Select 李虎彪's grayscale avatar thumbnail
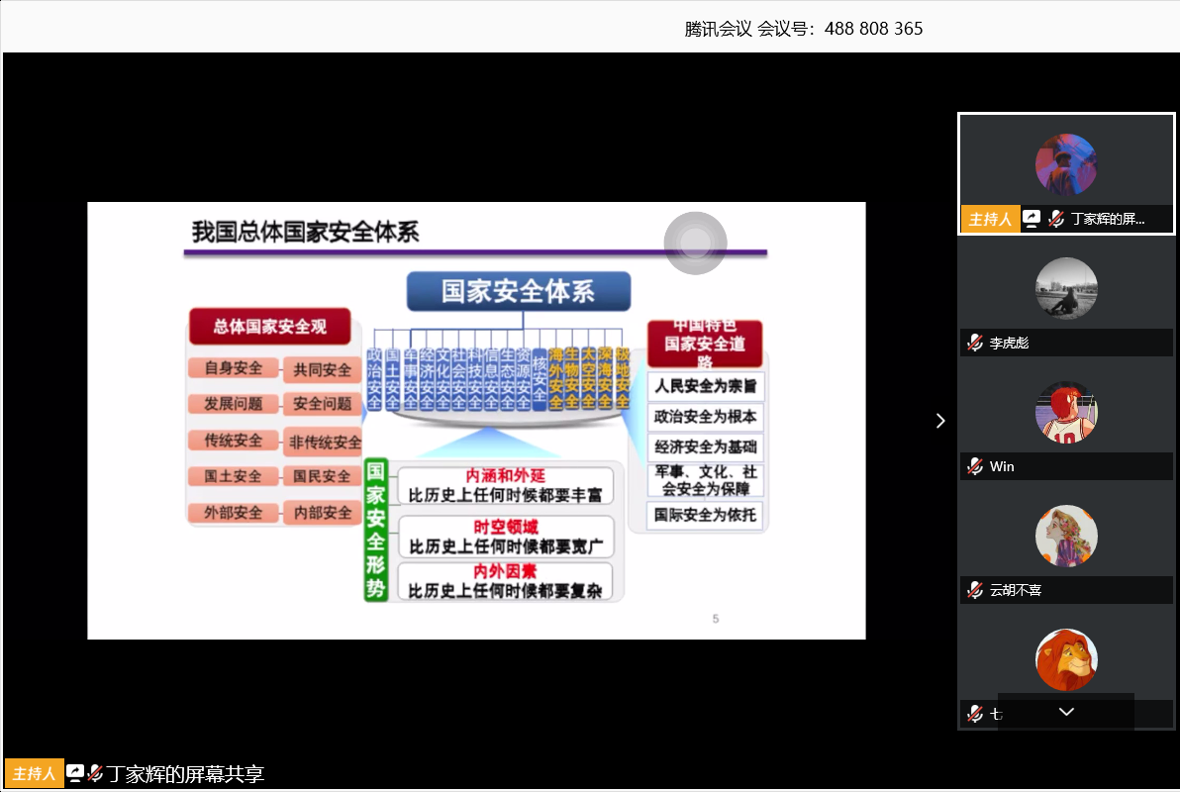The image size is (1180, 792). 1066,288
